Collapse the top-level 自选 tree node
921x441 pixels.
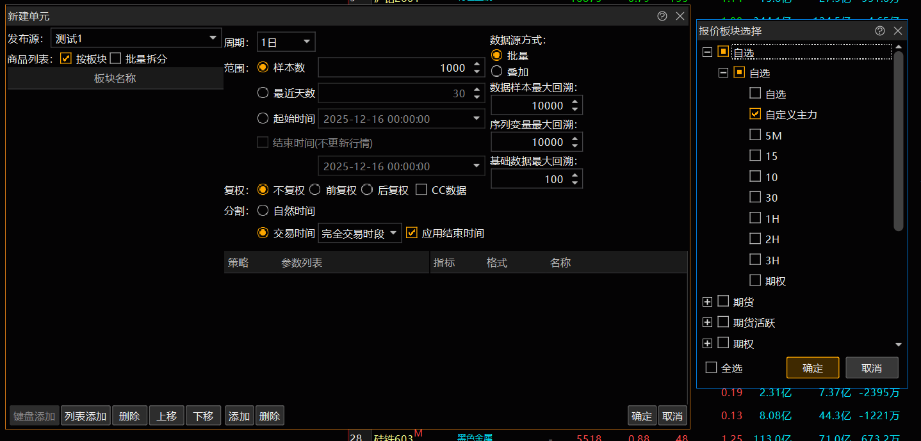click(x=707, y=52)
